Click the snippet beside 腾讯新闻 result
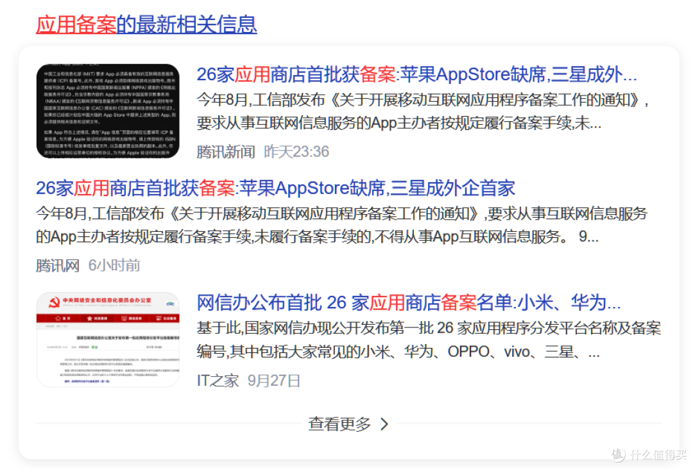693x469 pixels. pos(423,111)
